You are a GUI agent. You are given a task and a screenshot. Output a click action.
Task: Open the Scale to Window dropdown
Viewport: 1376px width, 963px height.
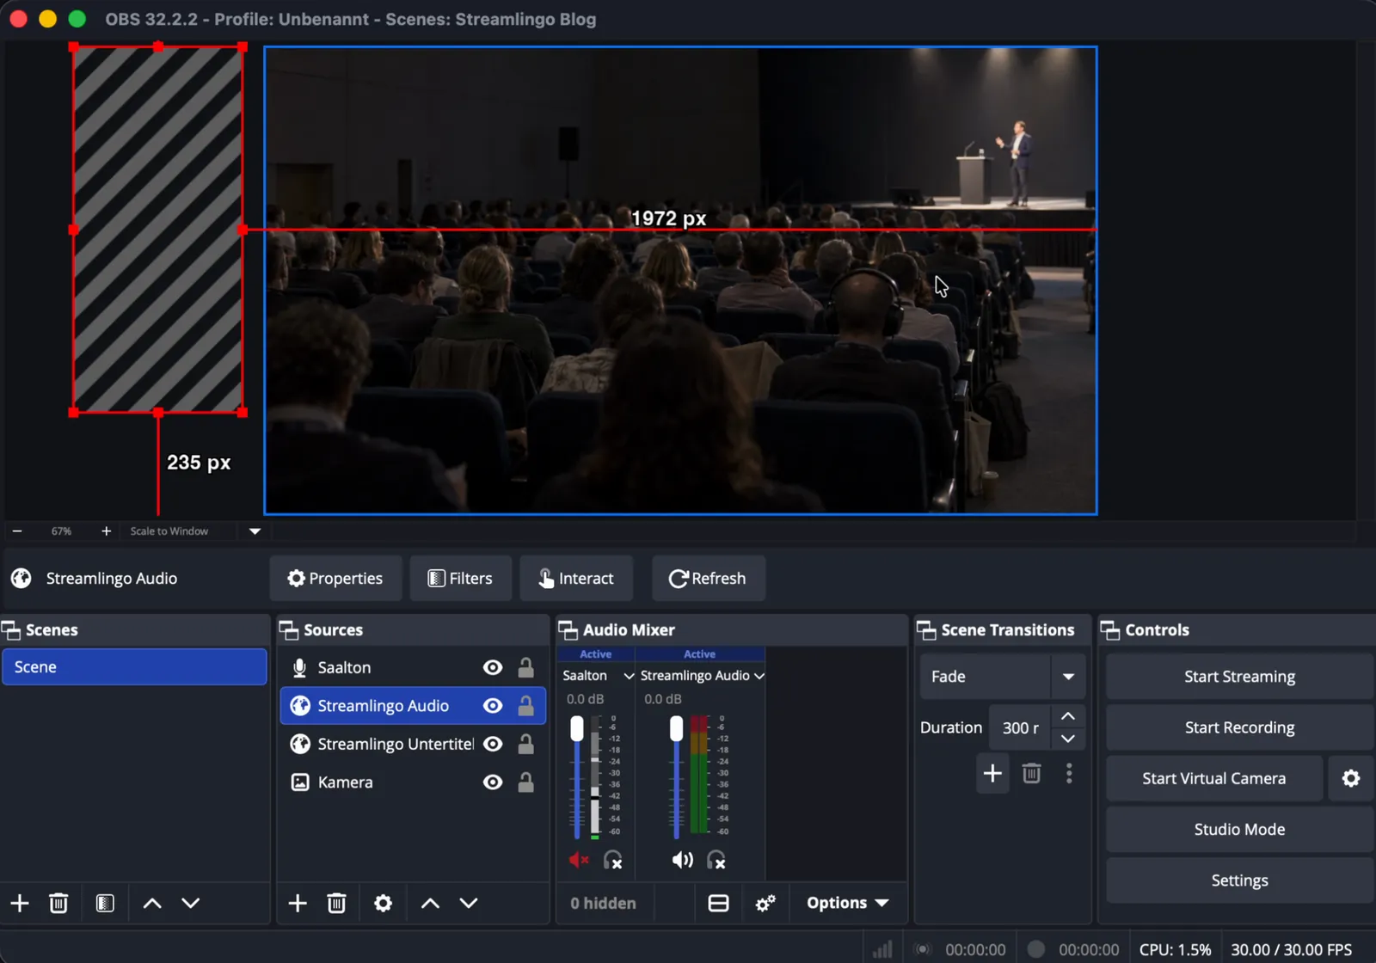255,531
